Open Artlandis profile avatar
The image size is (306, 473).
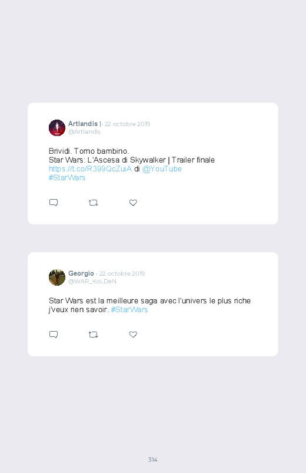click(57, 128)
